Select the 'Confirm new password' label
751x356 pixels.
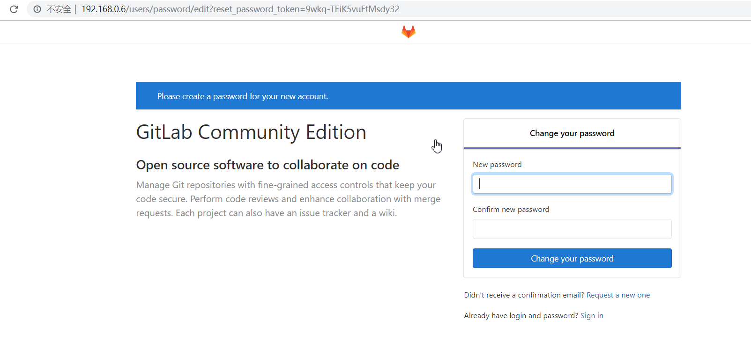click(511, 210)
